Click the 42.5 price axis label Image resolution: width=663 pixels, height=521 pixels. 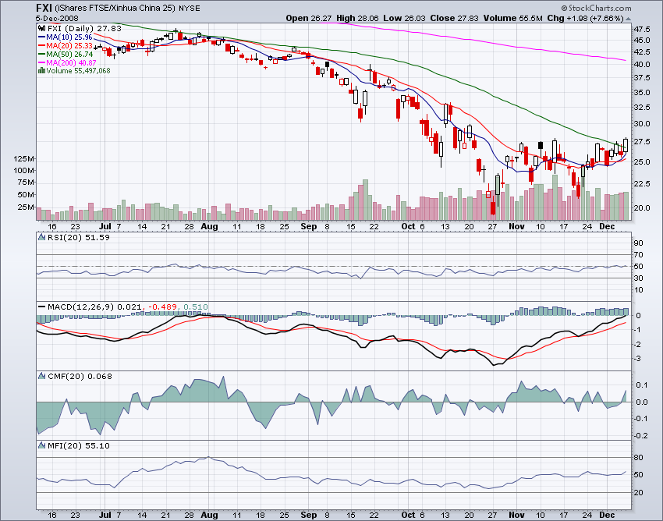tap(642, 52)
